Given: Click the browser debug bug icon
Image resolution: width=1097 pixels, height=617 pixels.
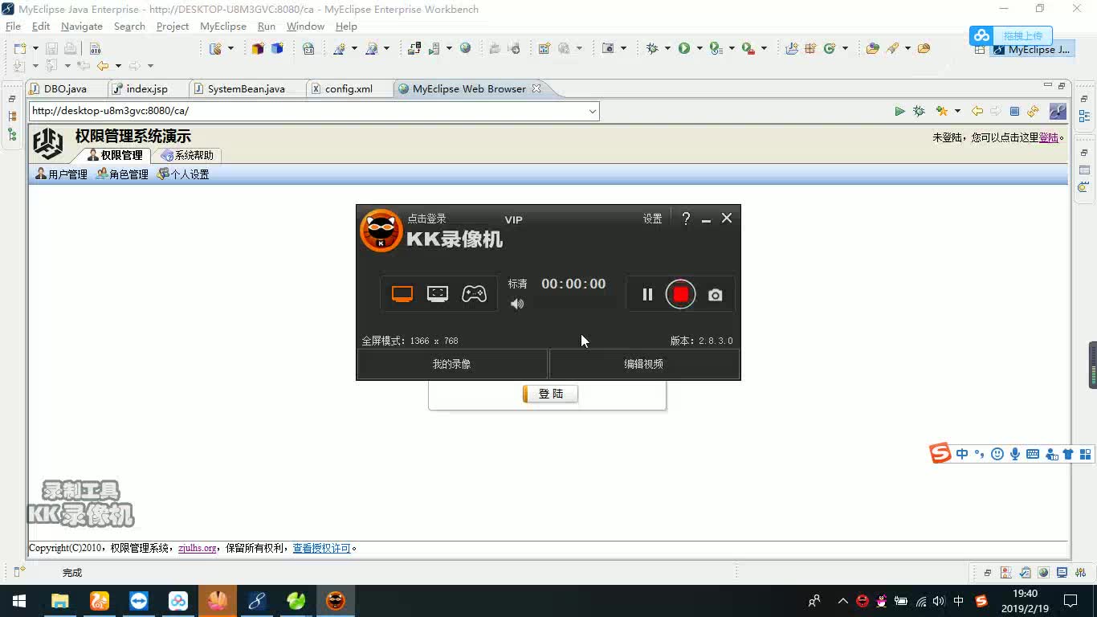Looking at the screenshot, I should pos(919,111).
